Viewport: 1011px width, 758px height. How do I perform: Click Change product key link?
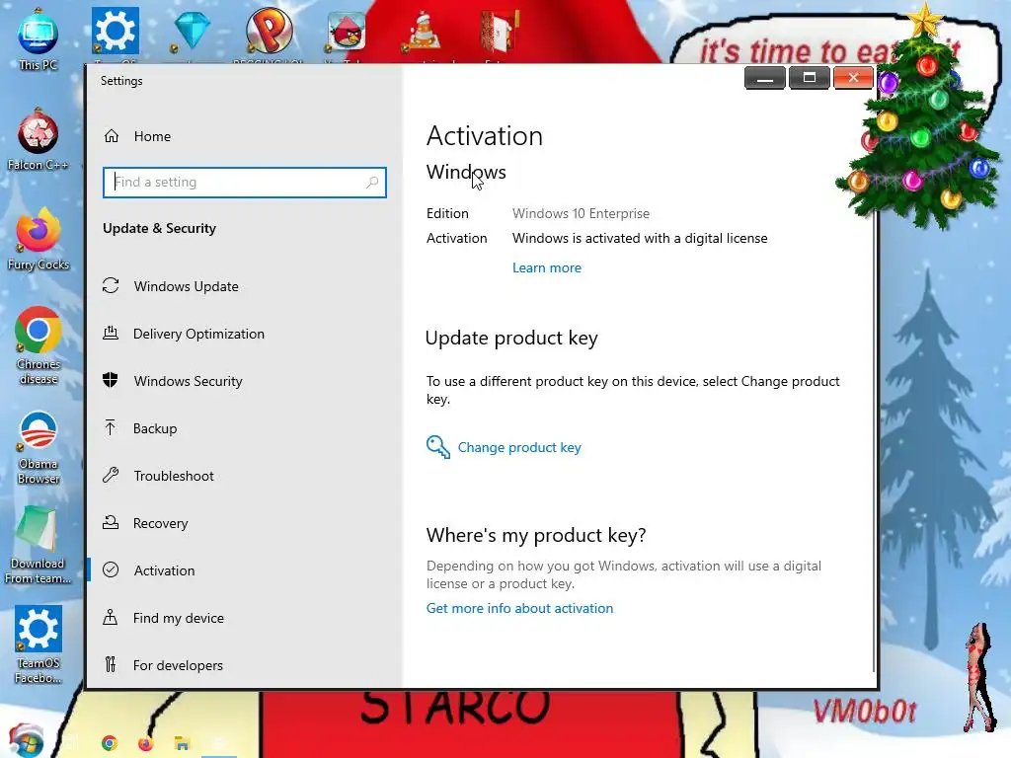(x=519, y=447)
